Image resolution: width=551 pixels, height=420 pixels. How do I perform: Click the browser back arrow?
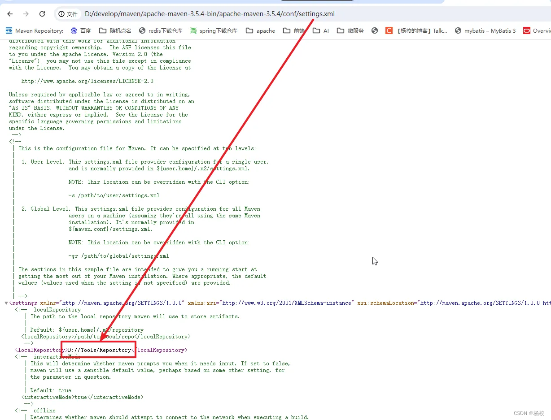[10, 14]
